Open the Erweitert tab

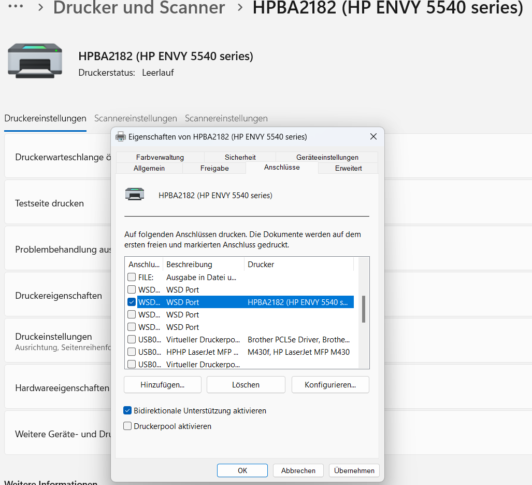point(349,168)
